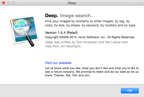The image size is (144, 97).
Task: Click the Let us know feedback paragraph
Action: 92,72
